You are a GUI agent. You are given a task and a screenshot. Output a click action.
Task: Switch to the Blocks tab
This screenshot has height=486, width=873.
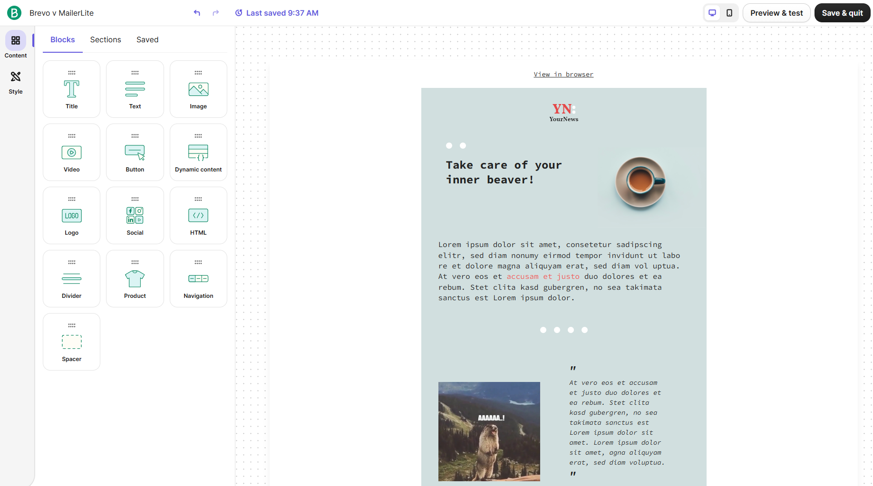(63, 40)
